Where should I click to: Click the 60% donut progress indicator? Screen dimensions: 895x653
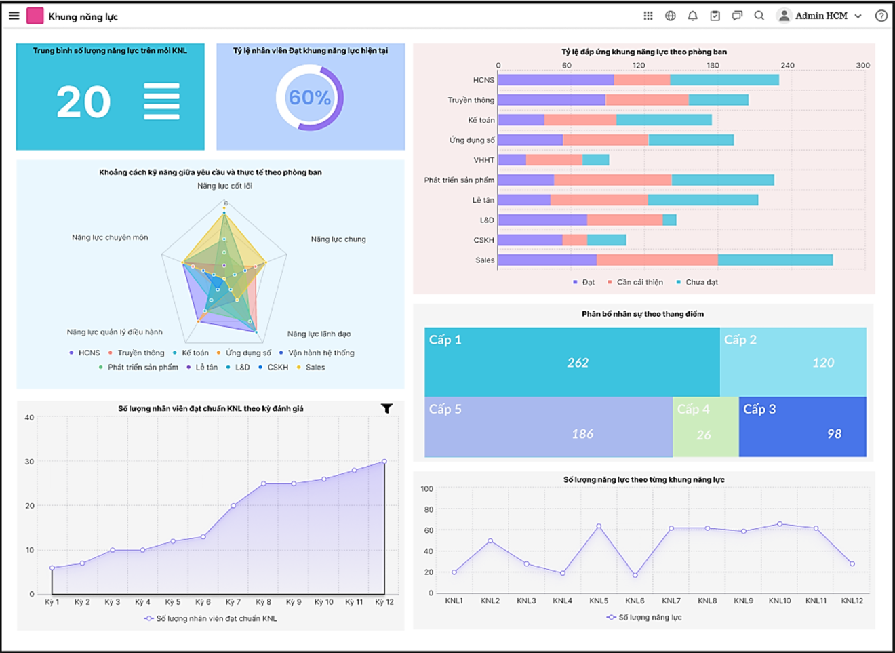click(x=310, y=98)
